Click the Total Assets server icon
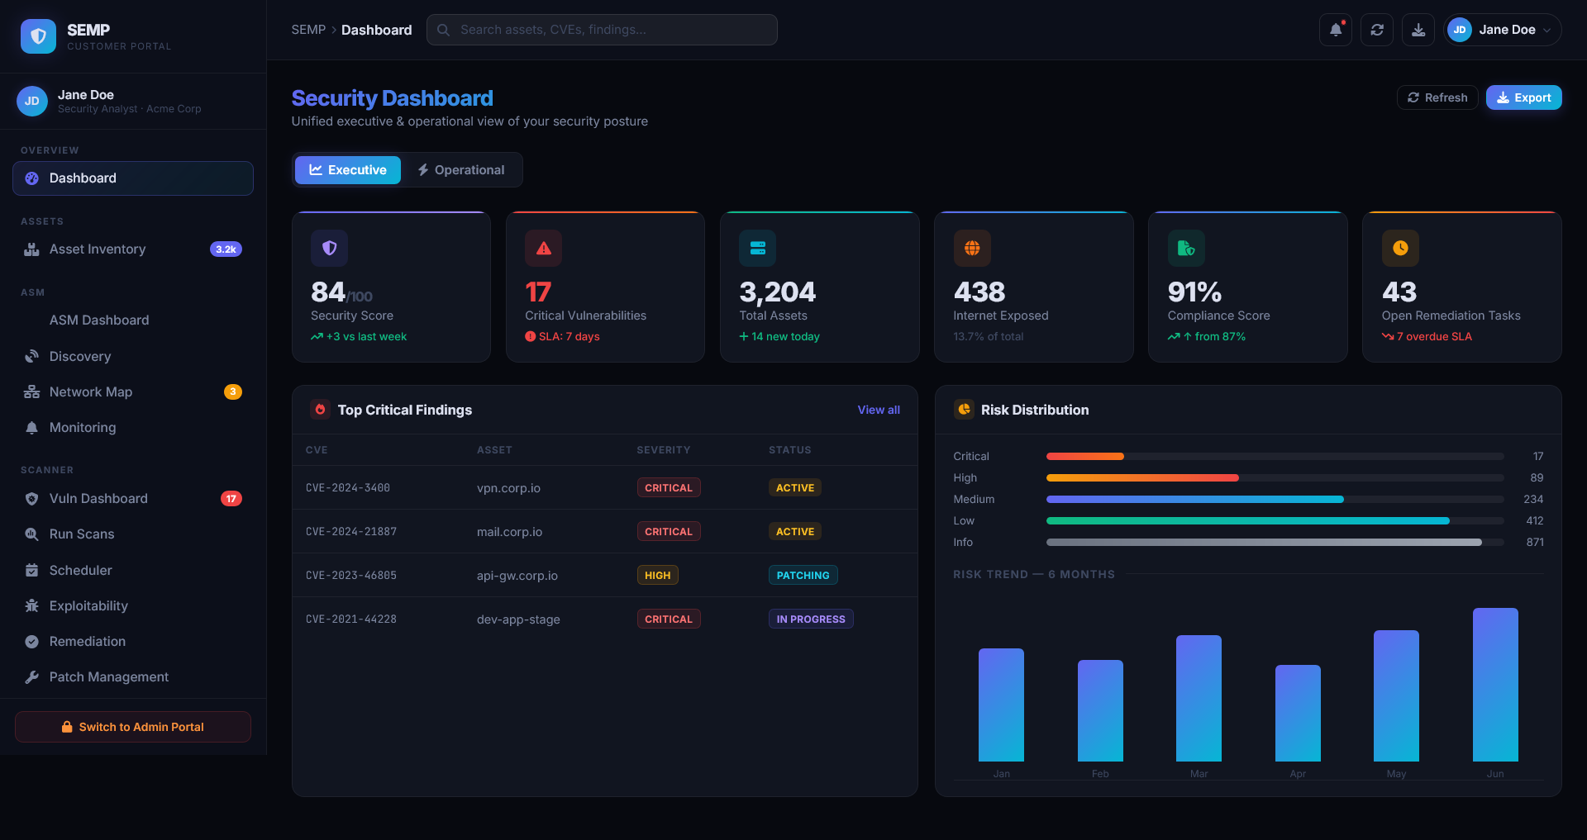This screenshot has width=1587, height=840. tap(757, 248)
